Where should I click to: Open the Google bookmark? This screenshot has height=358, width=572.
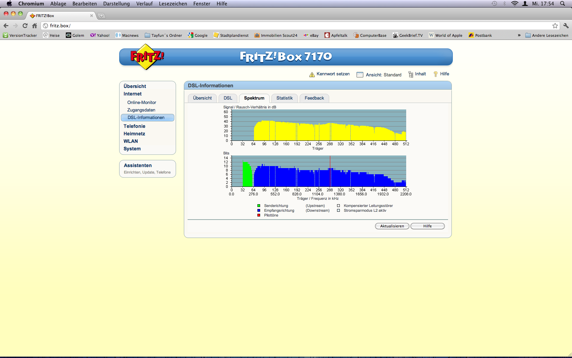click(x=198, y=35)
